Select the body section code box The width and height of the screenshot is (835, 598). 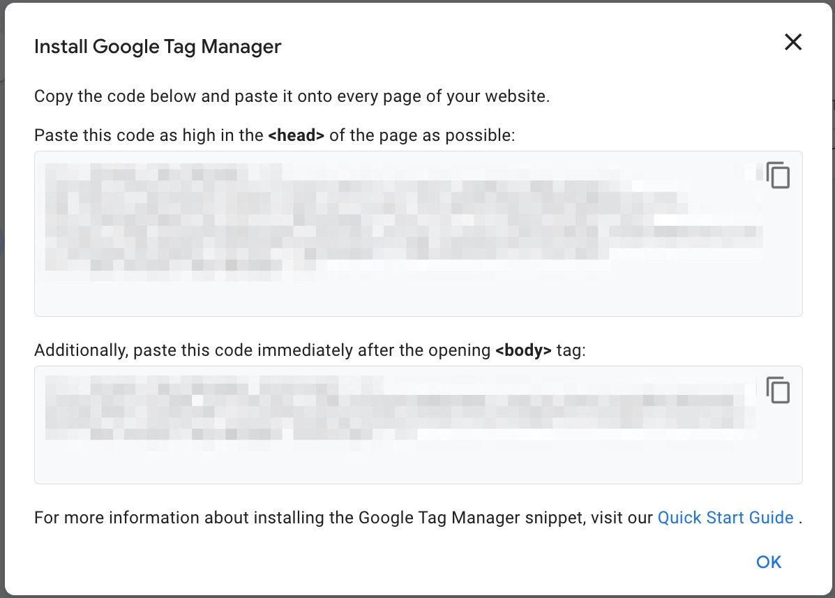tap(418, 425)
